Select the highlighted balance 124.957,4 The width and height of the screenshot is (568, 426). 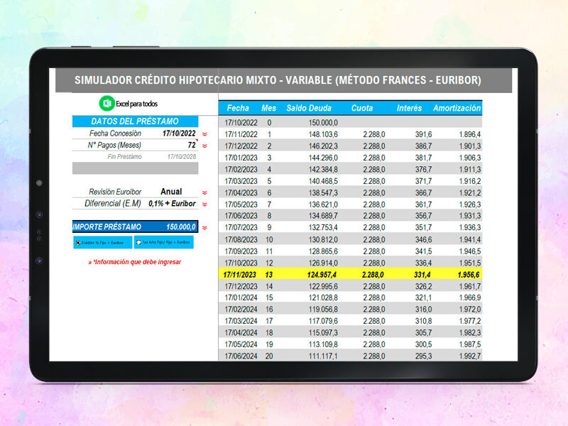pos(322,275)
